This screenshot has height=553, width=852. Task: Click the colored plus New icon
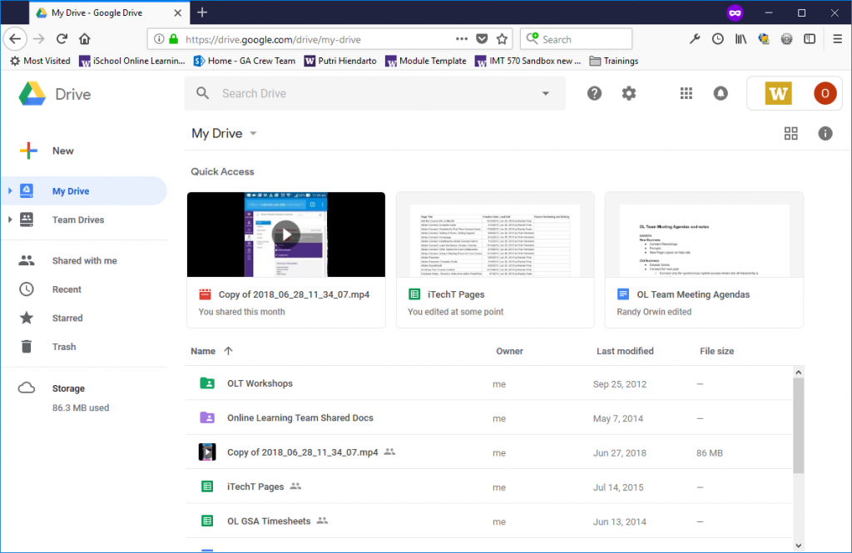pos(28,151)
